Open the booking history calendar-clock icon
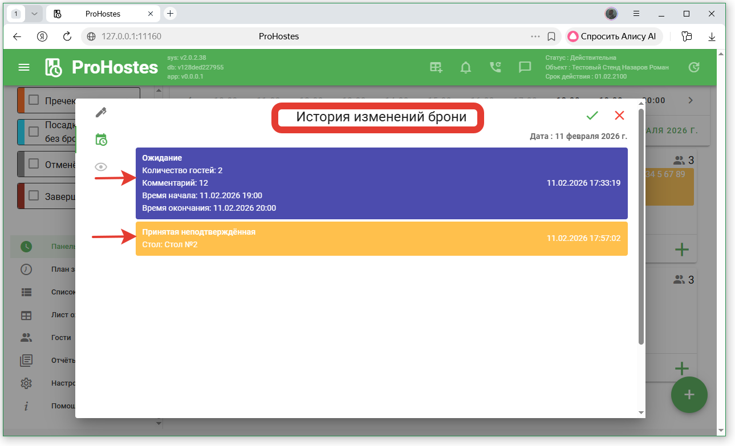The width and height of the screenshot is (735, 446). click(x=101, y=140)
